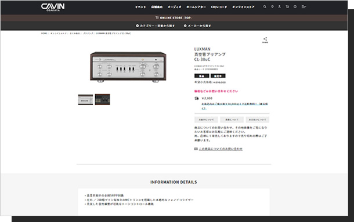This screenshot has width=354, height=222.
Task: Click the mail icon beside inquiry link
Action: [x=196, y=149]
